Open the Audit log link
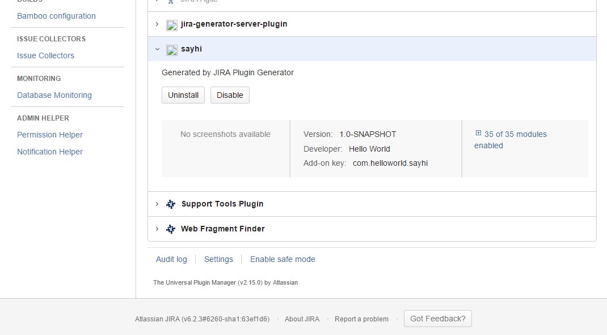Screen dimensions: 607x335 (171, 259)
